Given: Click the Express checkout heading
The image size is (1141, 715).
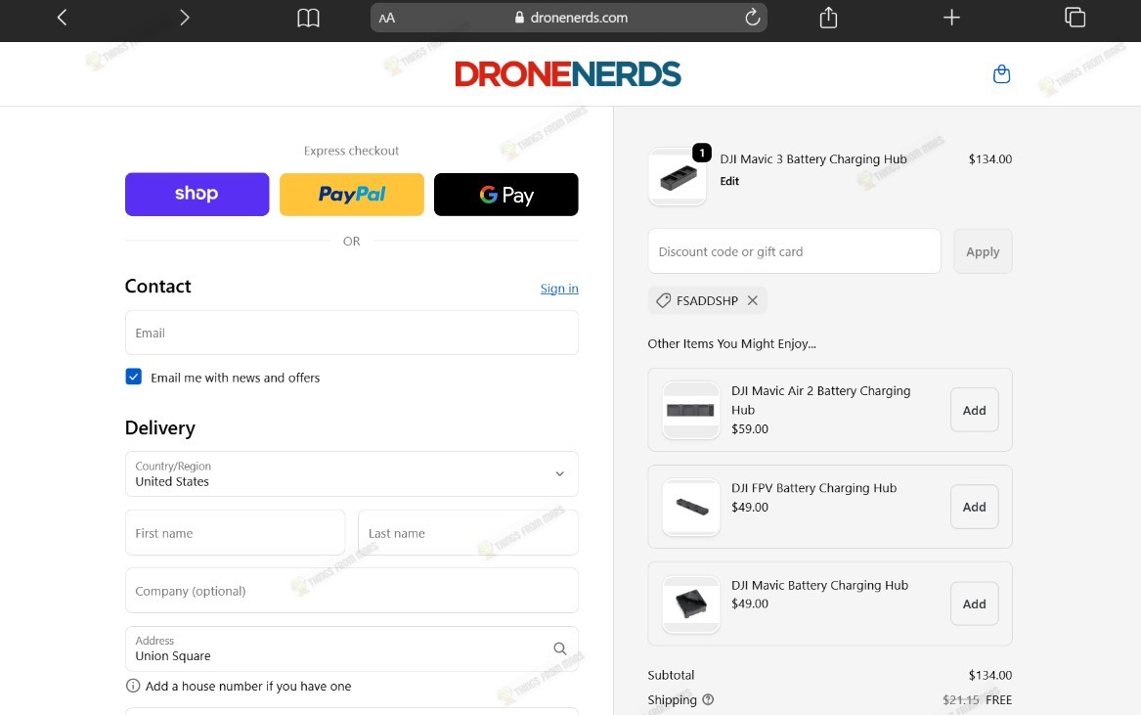Looking at the screenshot, I should [x=351, y=151].
